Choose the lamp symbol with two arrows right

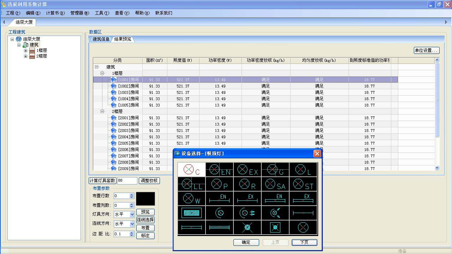coord(247,213)
